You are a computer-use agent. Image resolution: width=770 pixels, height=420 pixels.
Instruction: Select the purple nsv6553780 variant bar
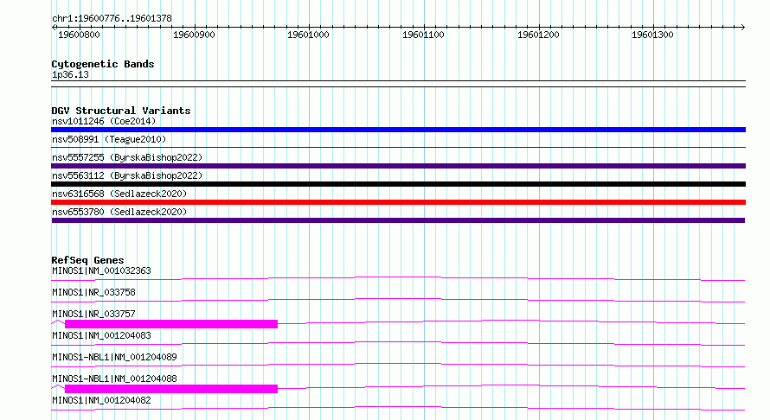[398, 220]
